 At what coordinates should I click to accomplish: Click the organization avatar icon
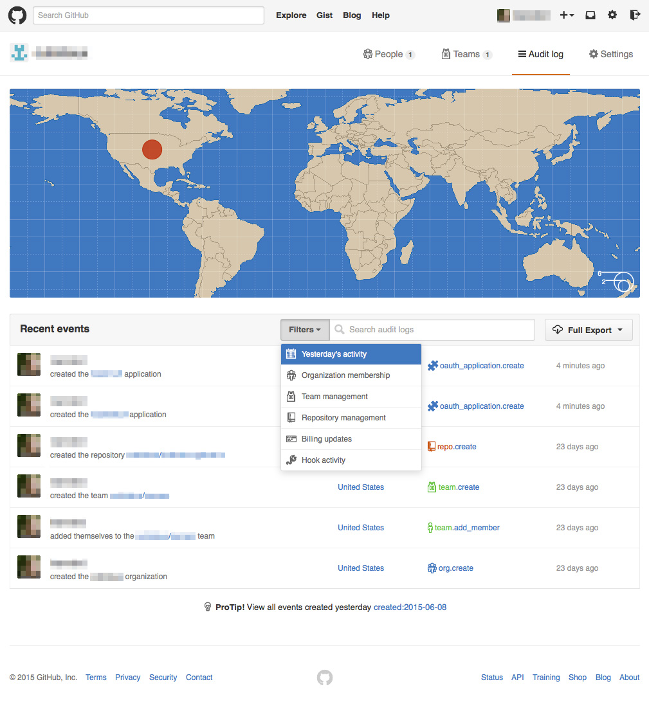(19, 53)
